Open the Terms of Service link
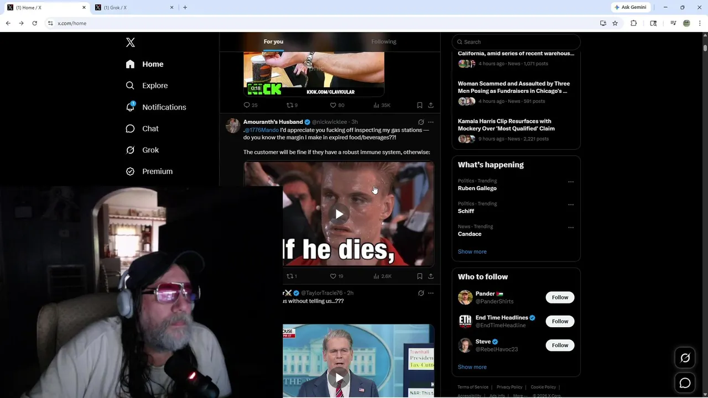Viewport: 708px width, 398px height. tap(473, 387)
